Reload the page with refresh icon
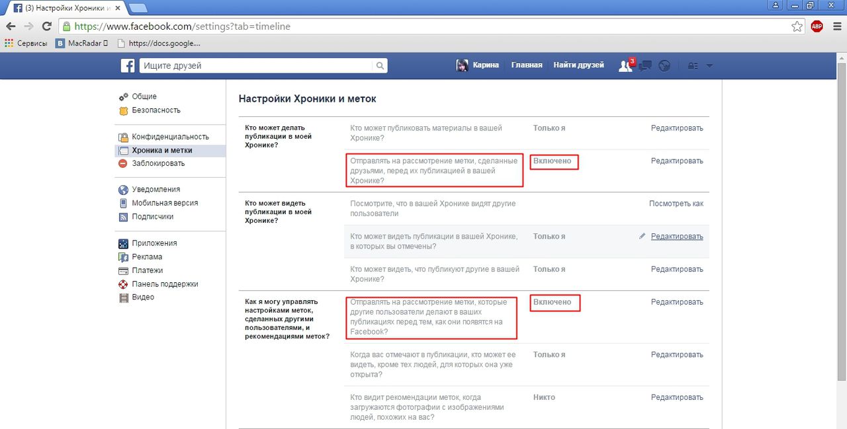Screen dimensions: 847x429 46,26
